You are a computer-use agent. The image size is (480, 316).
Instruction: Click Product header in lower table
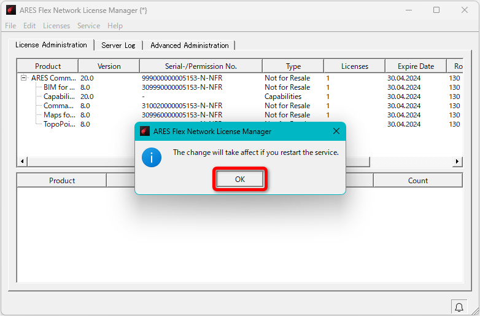[x=62, y=180]
